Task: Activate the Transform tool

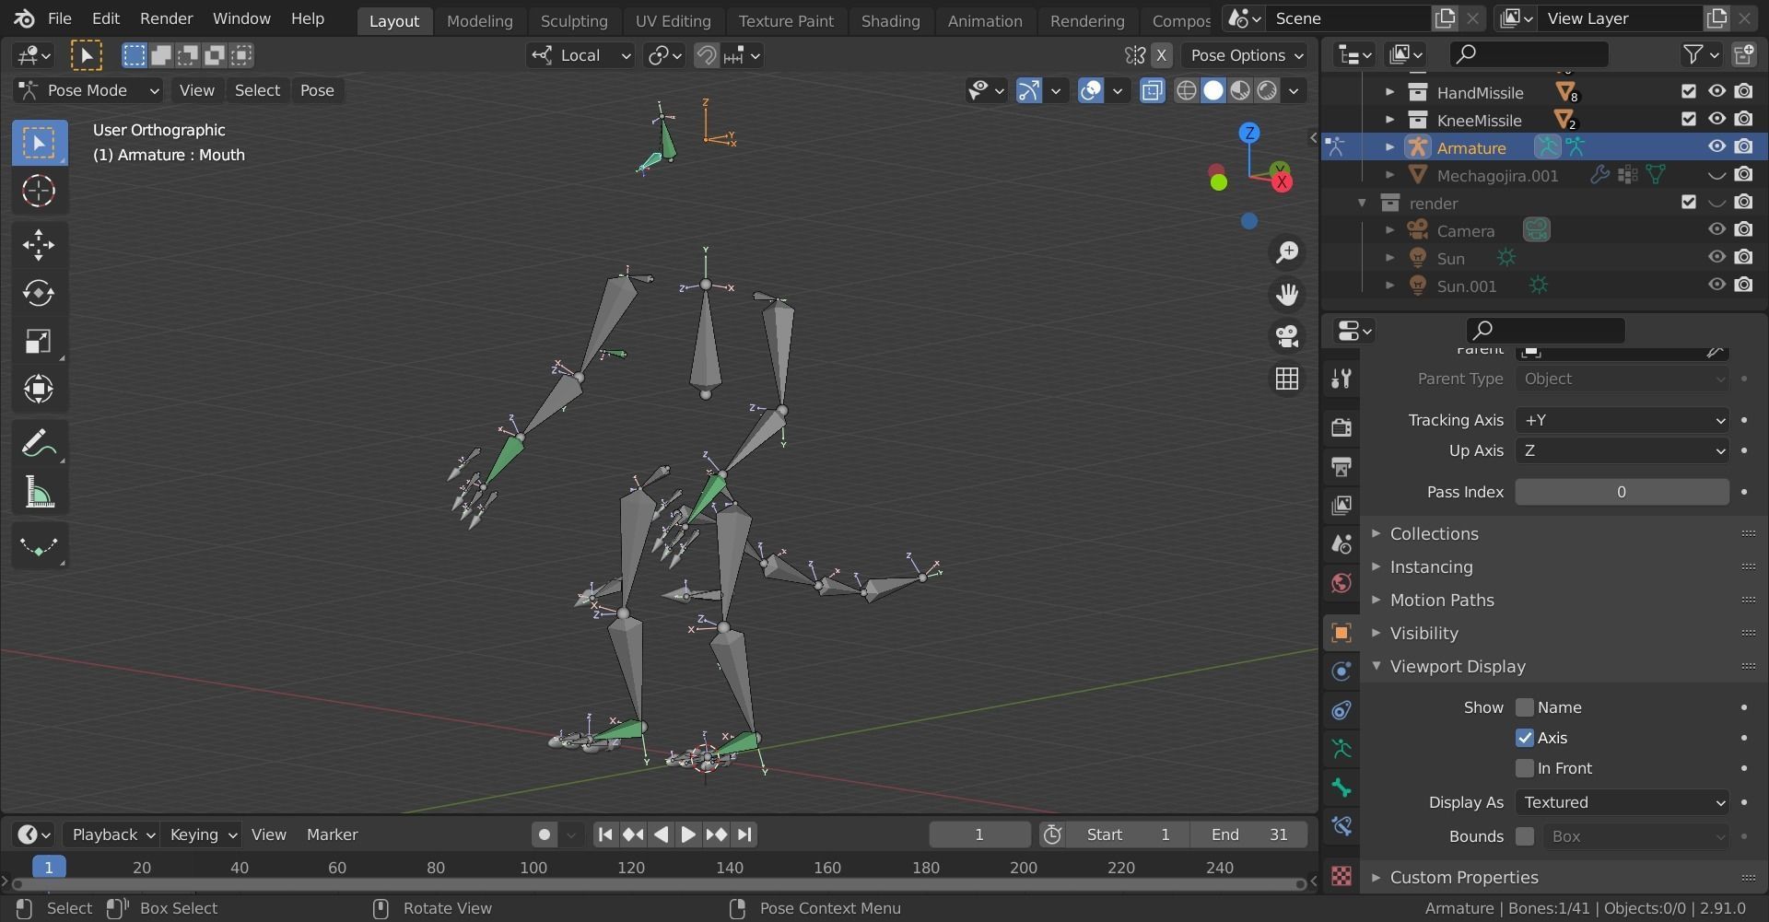Action: pos(39,390)
